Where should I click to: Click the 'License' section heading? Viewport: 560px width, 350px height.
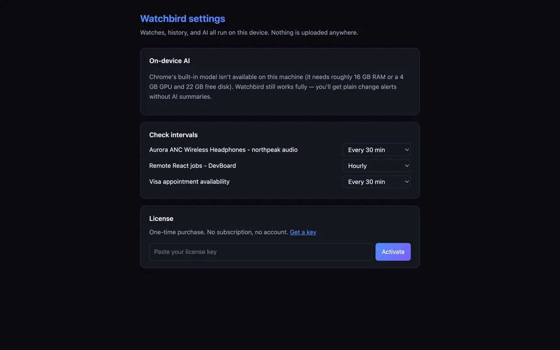coord(161,218)
